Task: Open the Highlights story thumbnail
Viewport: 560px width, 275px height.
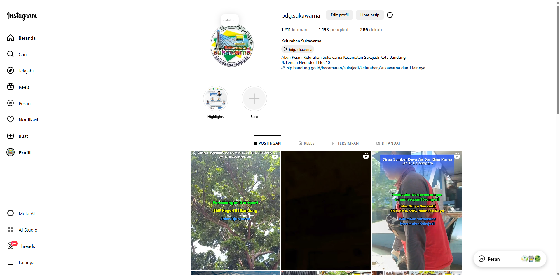Action: (215, 98)
